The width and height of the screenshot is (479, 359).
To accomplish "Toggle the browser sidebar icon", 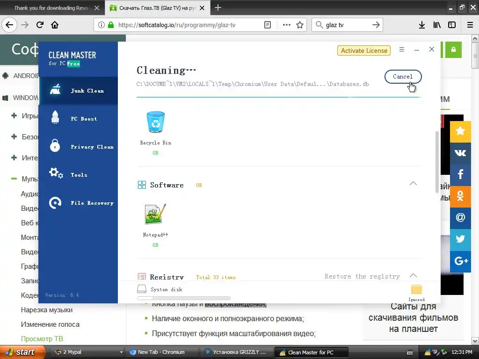I will point(452,25).
